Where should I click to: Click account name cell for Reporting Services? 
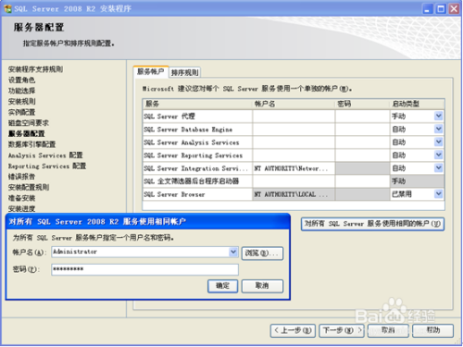[294, 155]
